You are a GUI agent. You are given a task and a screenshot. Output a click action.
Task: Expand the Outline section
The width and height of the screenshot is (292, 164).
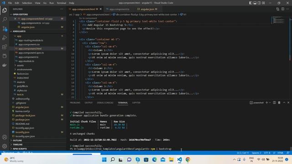[17, 140]
